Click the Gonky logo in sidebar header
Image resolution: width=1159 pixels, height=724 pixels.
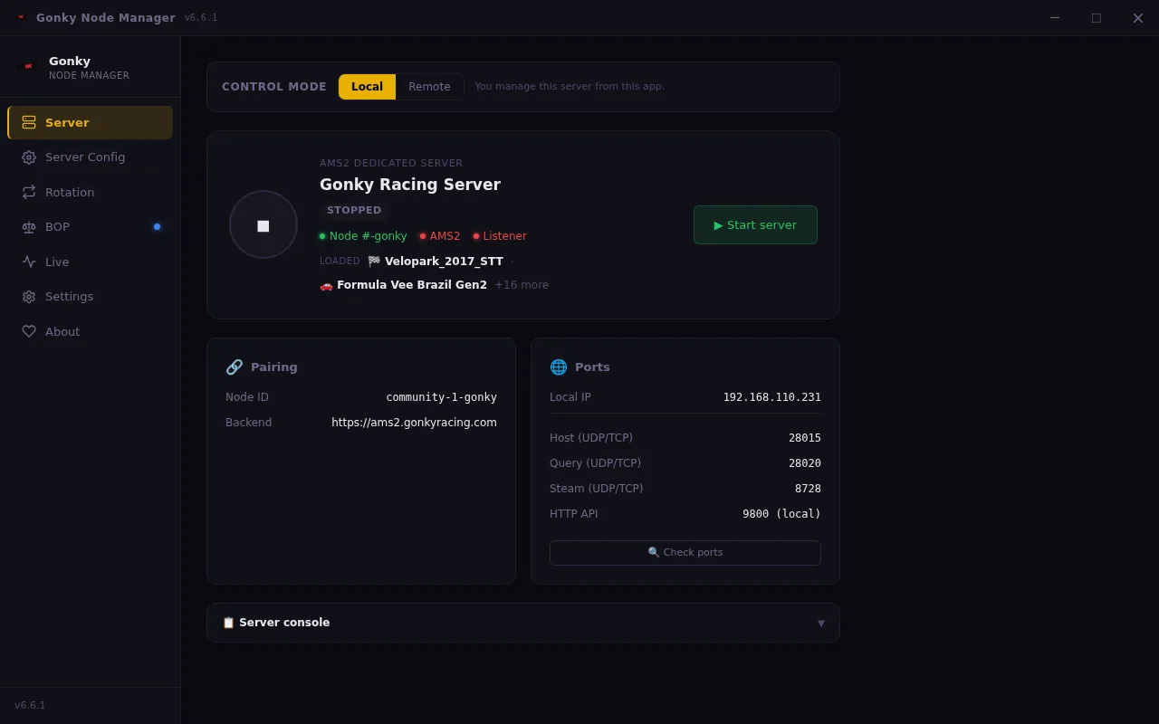28,66
